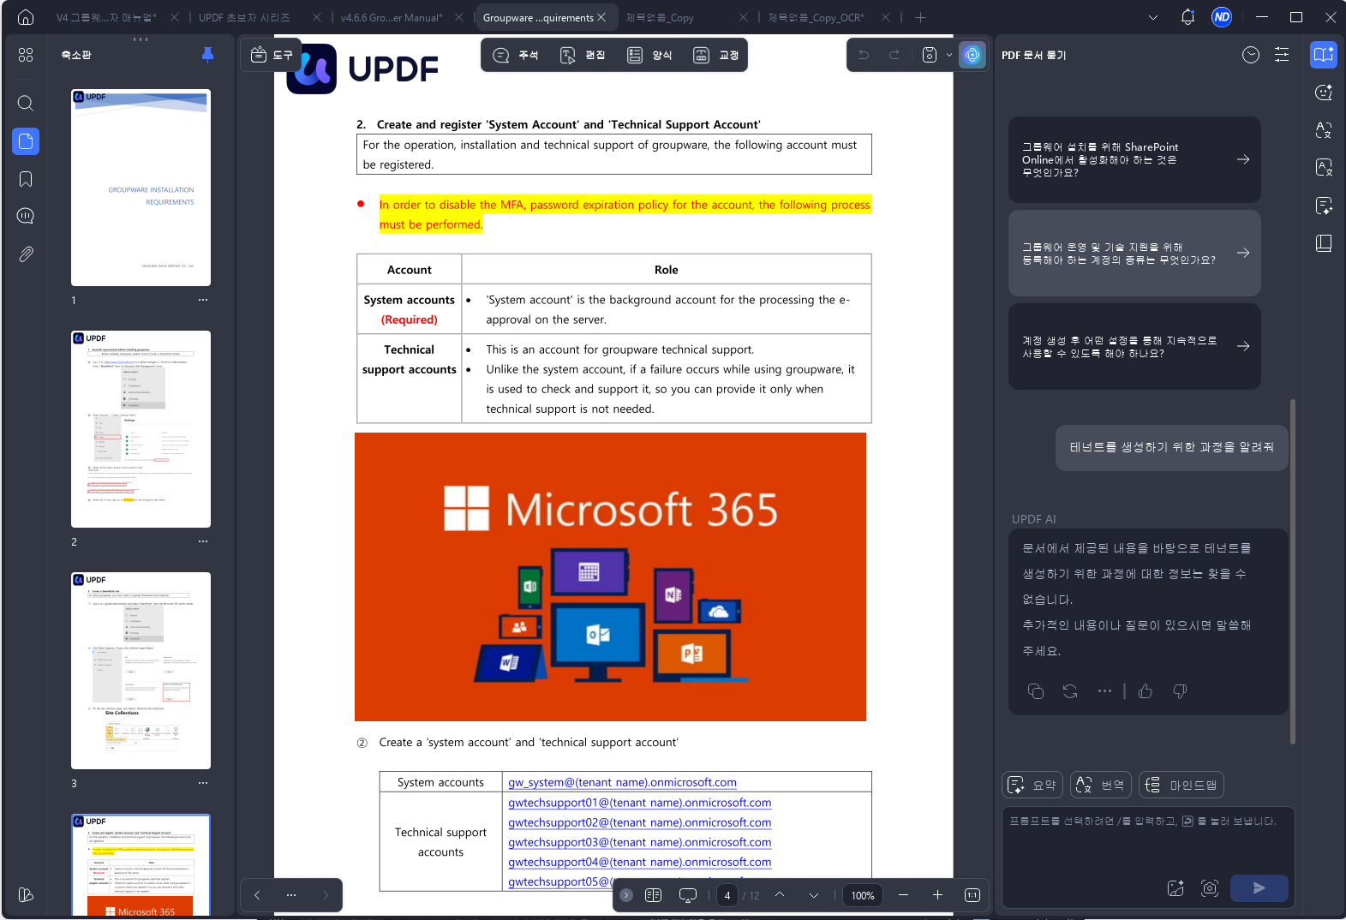Image resolution: width=1346 pixels, height=920 pixels.
Task: Switch to the UPDF 초보자 시리즈 tab
Action: [244, 17]
